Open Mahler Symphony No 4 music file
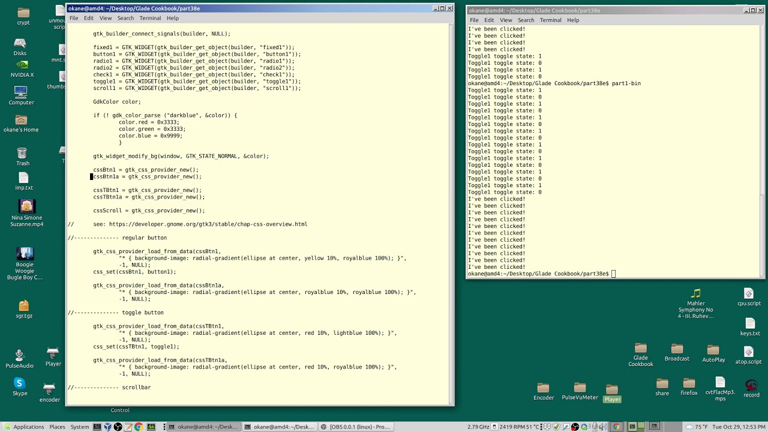Screen dimensions: 768x432 click(x=695, y=304)
